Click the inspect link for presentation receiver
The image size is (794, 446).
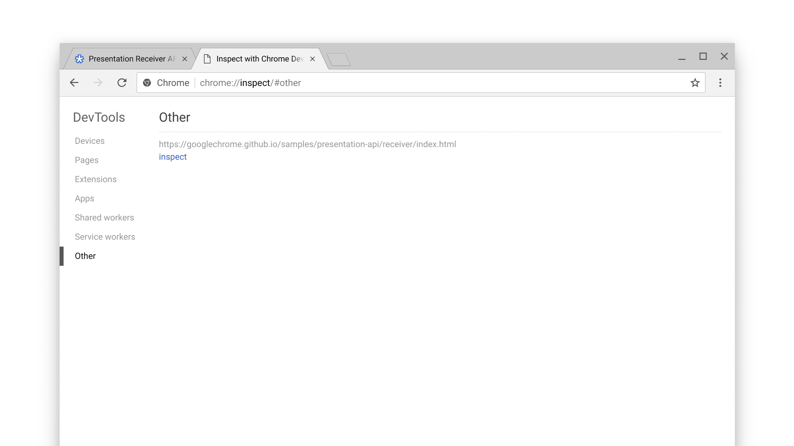pyautogui.click(x=172, y=157)
